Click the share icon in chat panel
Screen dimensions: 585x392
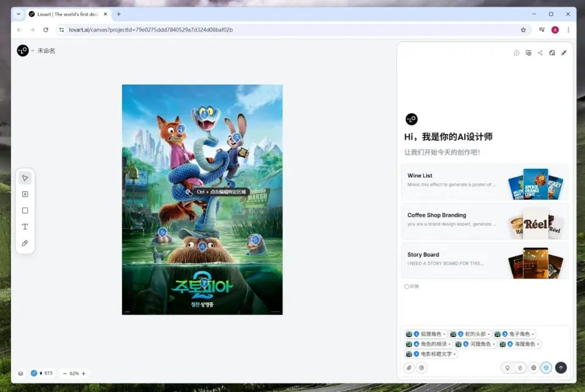pos(540,53)
